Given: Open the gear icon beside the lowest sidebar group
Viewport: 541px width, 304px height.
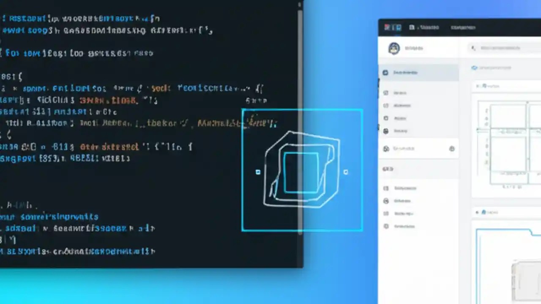Looking at the screenshot, I should coord(452,149).
